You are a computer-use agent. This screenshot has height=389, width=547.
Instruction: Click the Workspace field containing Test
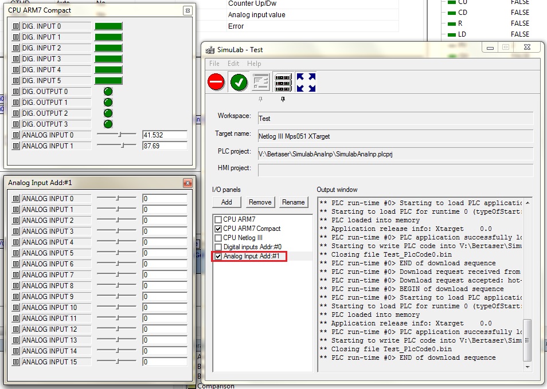(x=396, y=119)
